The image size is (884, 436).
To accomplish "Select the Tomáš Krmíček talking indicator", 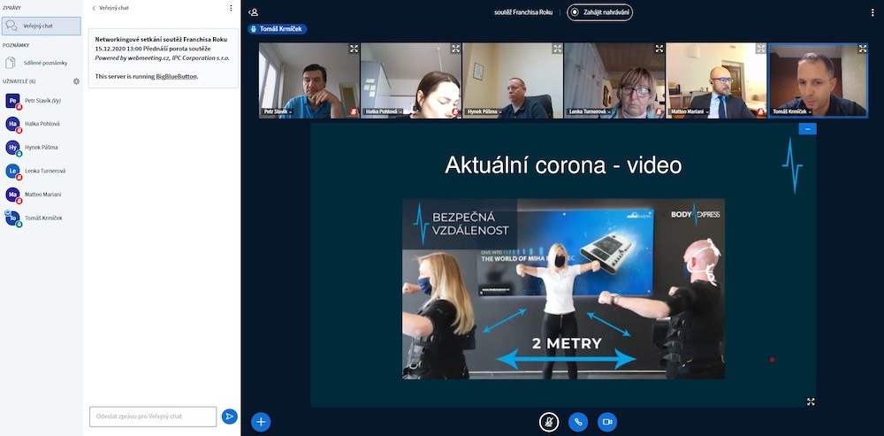I will (278, 29).
